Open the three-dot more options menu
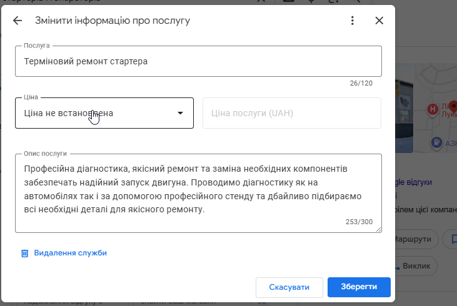 pyautogui.click(x=353, y=21)
